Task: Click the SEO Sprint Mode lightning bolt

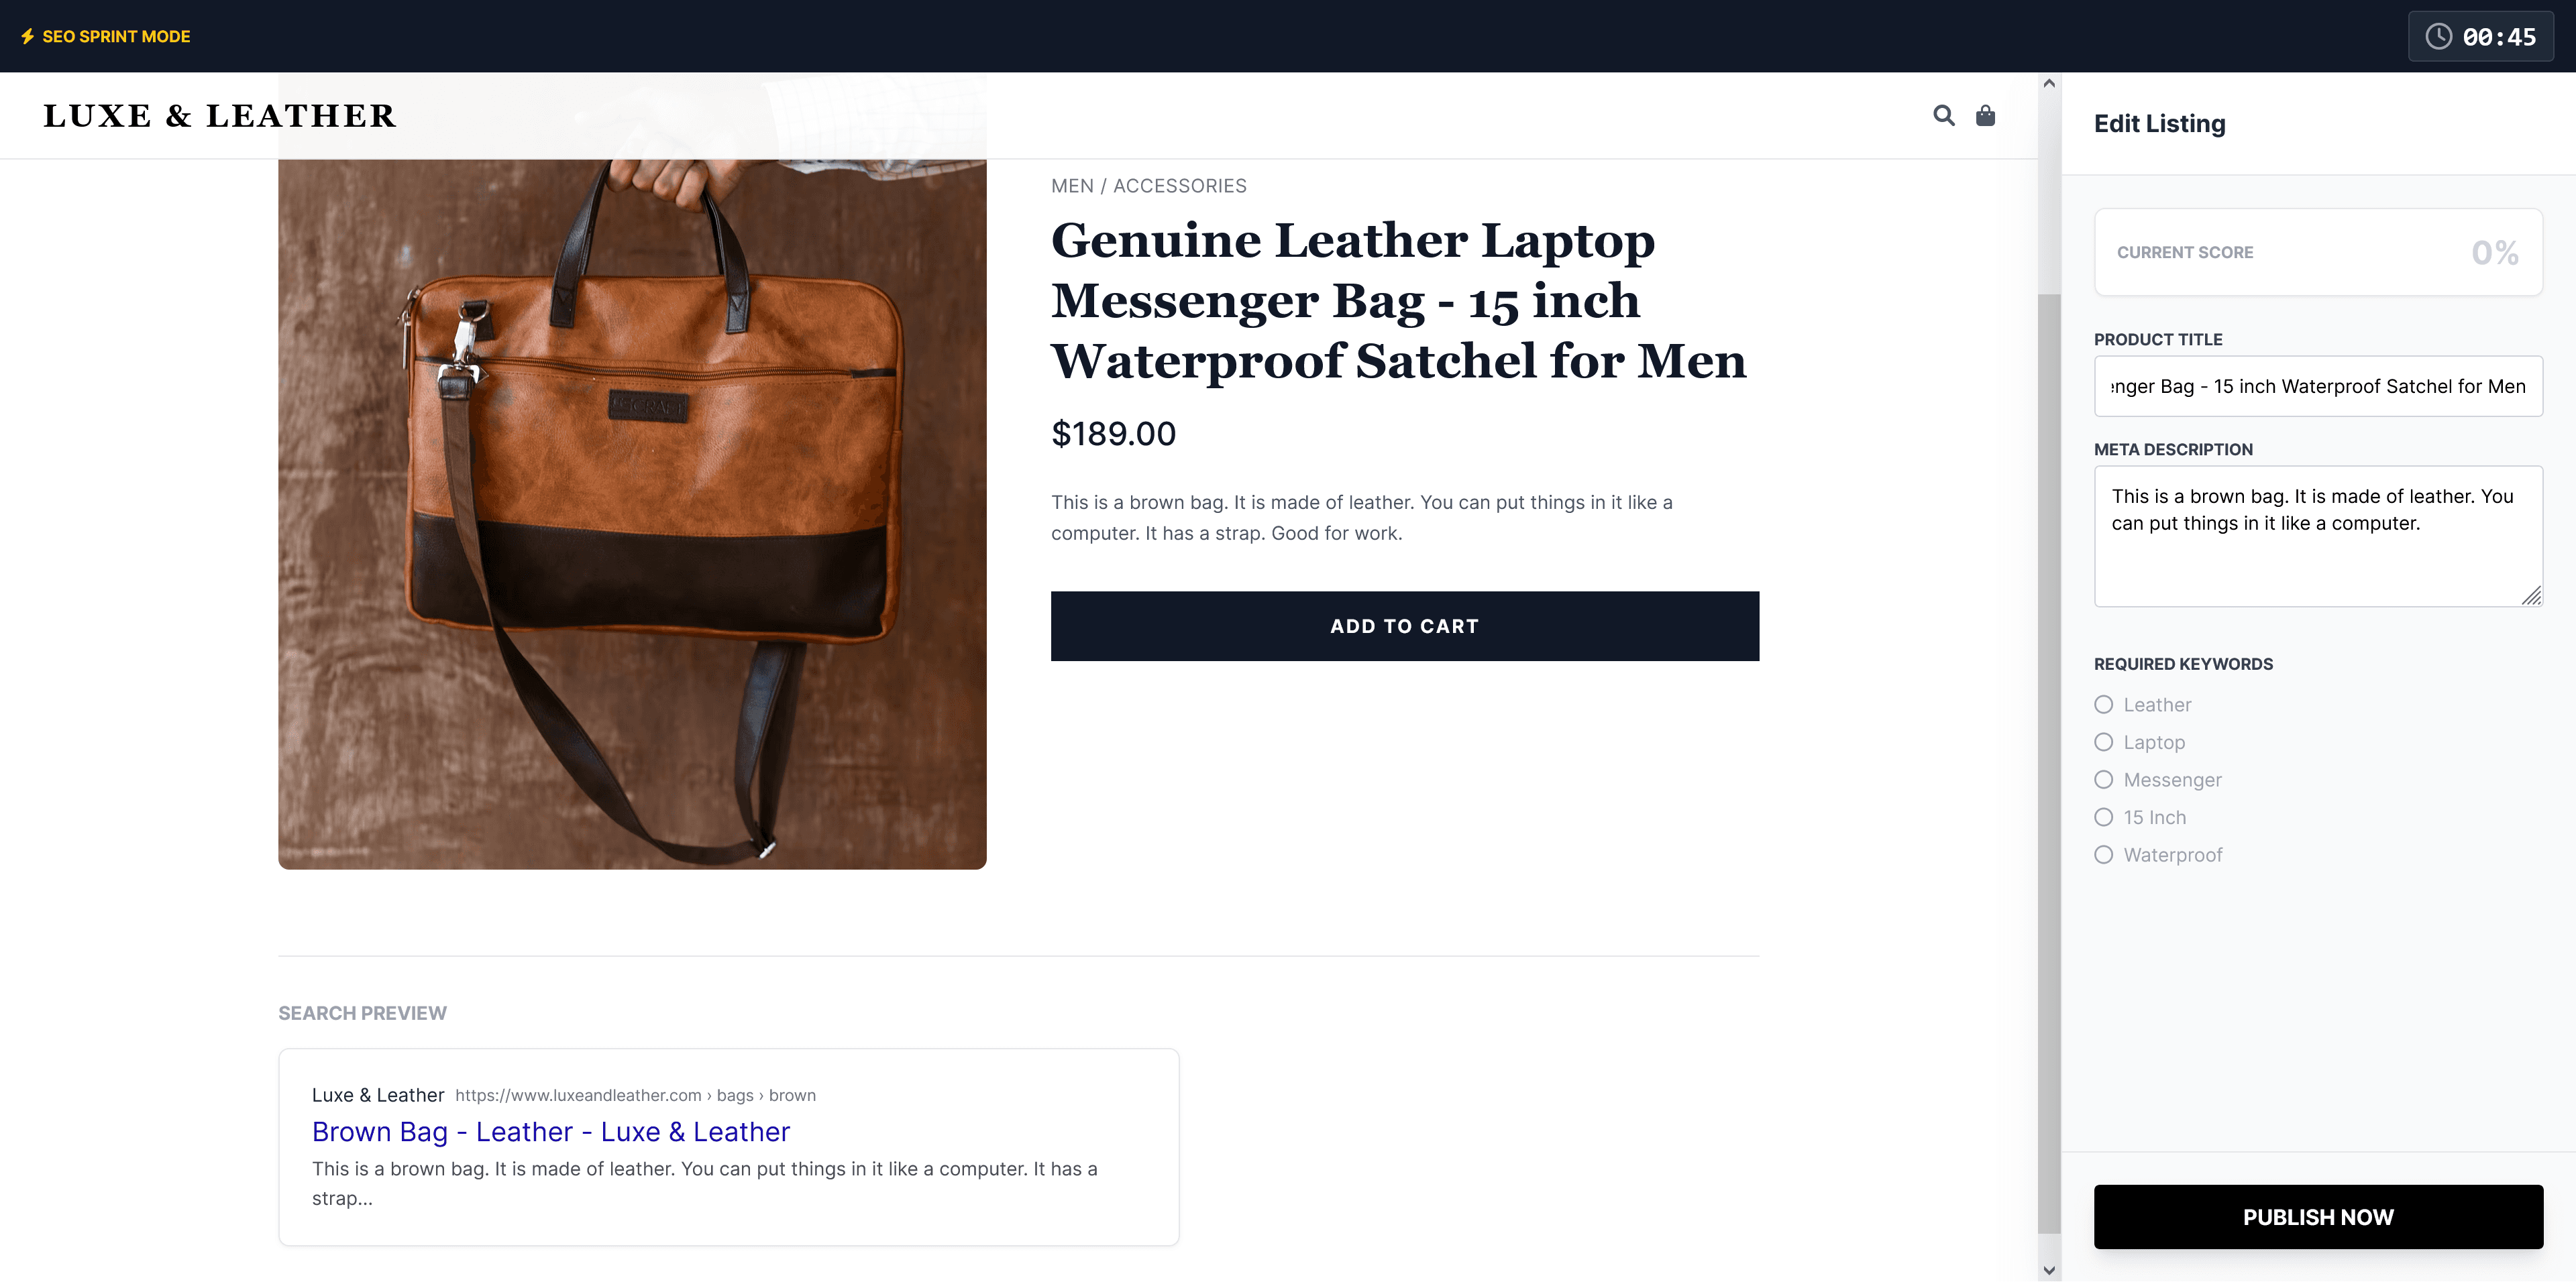Action: tap(28, 36)
